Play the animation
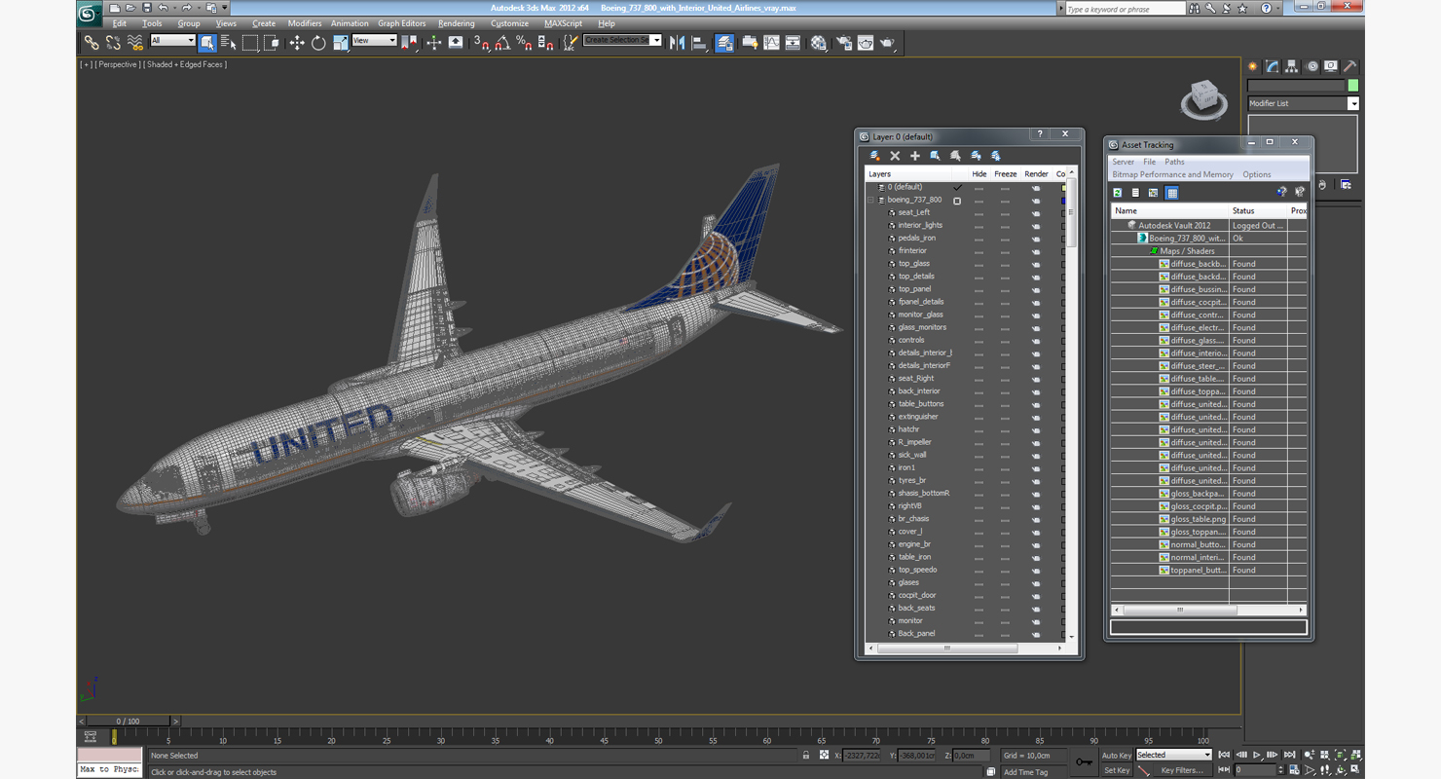The height and width of the screenshot is (779, 1441). coord(1257,755)
